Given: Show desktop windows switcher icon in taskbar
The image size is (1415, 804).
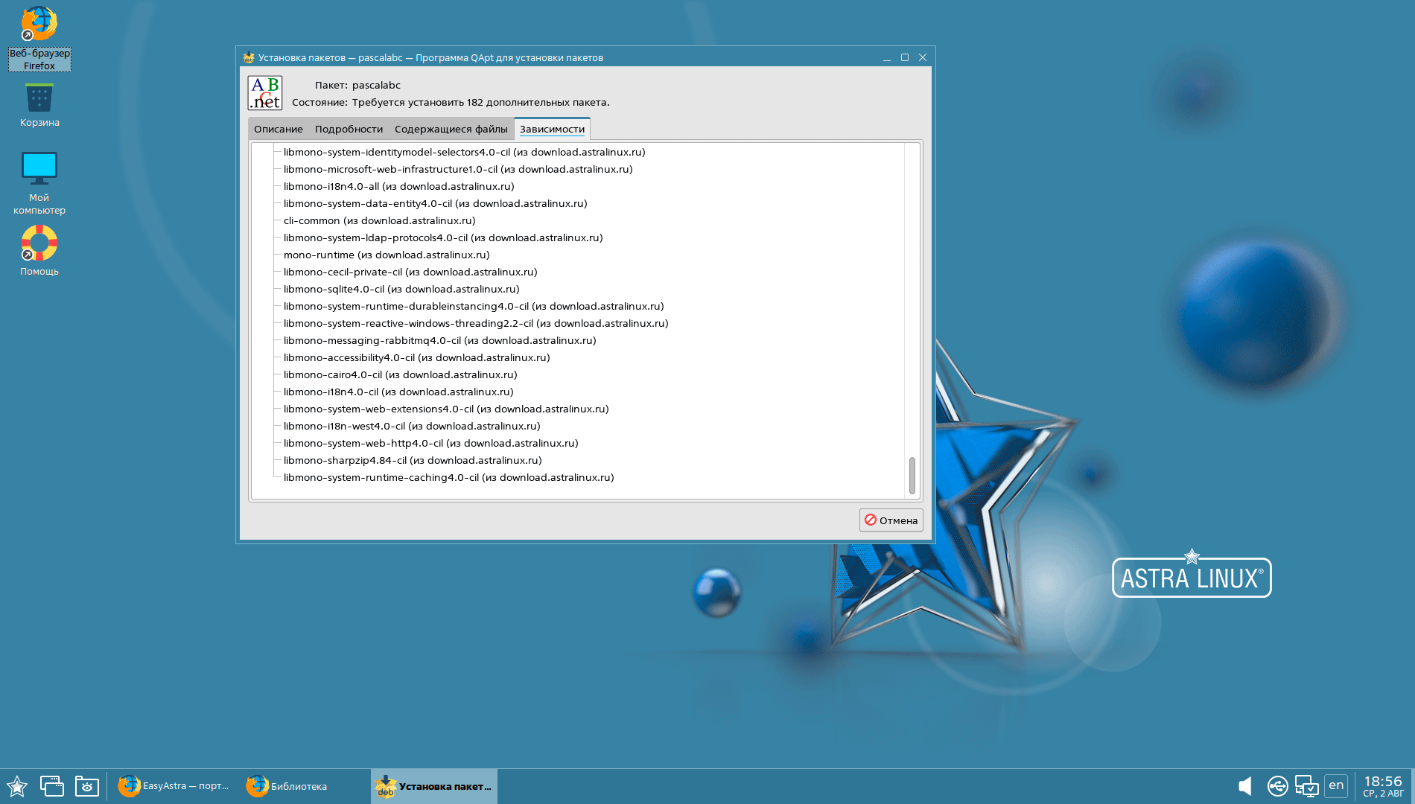Looking at the screenshot, I should tap(51, 786).
